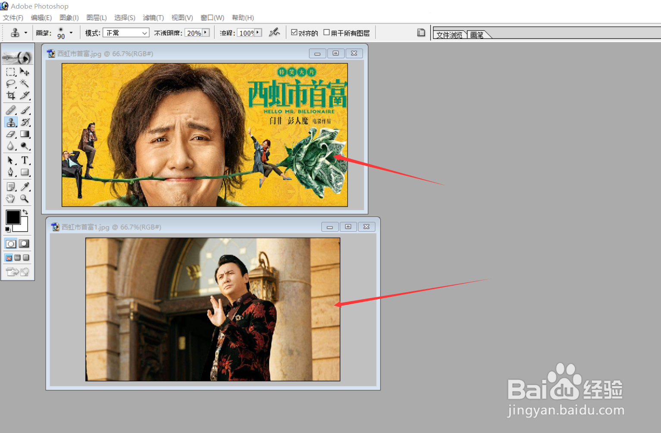
Task: Select the Move tool
Action: tap(25, 72)
